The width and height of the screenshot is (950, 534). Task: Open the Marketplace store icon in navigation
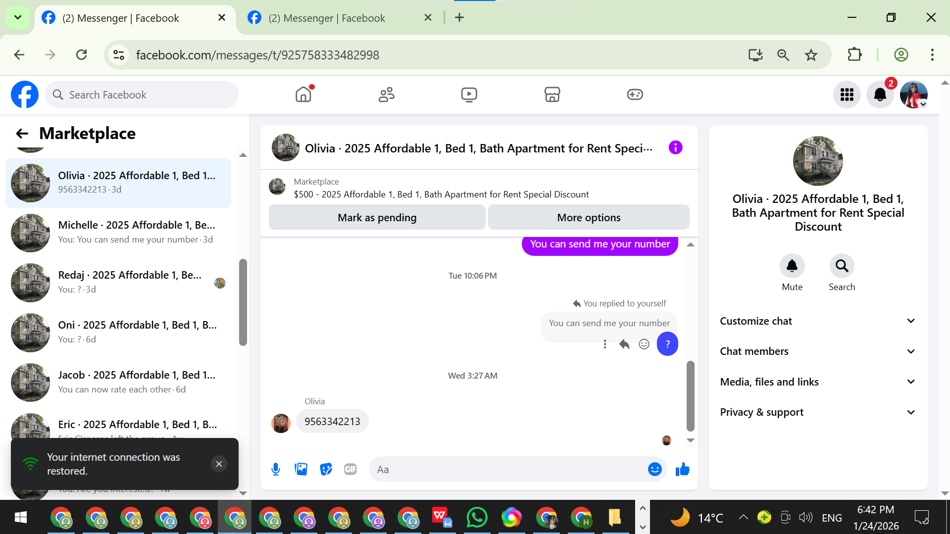point(552,94)
